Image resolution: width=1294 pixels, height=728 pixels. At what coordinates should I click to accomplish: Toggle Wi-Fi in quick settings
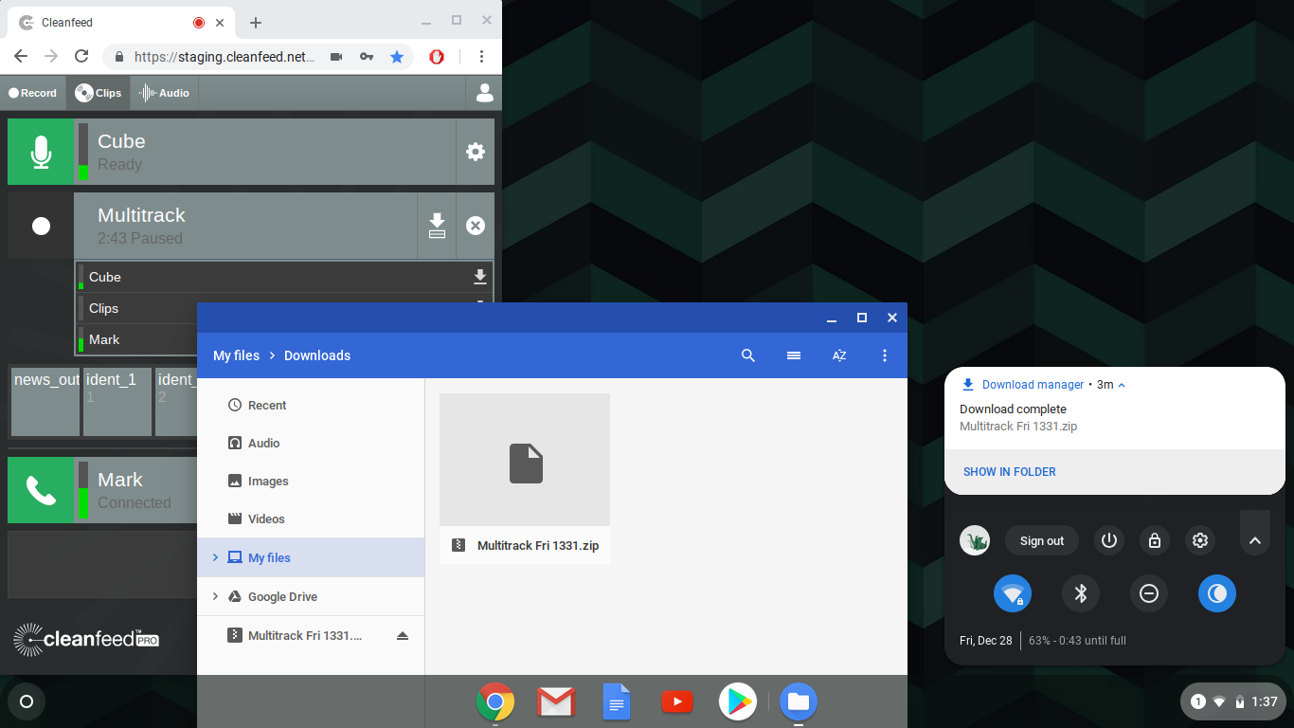coord(1013,593)
